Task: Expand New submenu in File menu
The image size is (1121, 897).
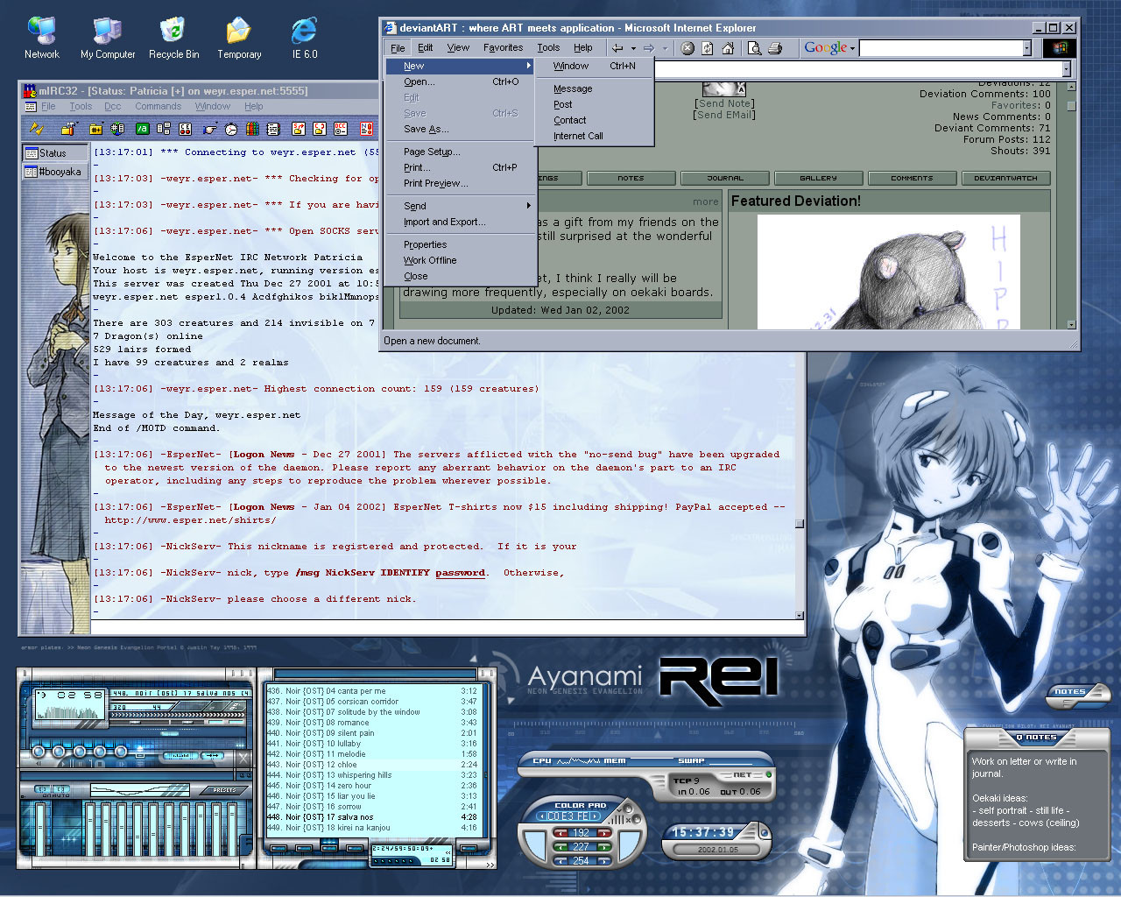Action: coord(461,66)
